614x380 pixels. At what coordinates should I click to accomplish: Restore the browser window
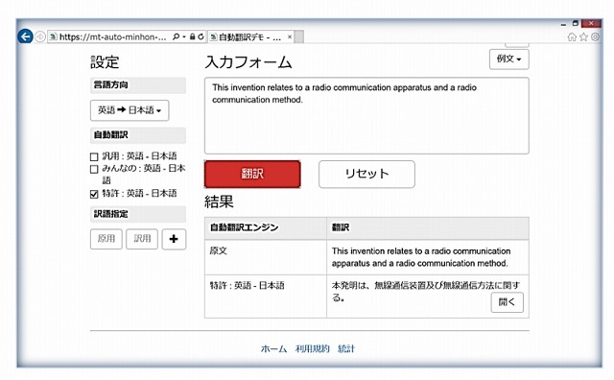point(576,23)
